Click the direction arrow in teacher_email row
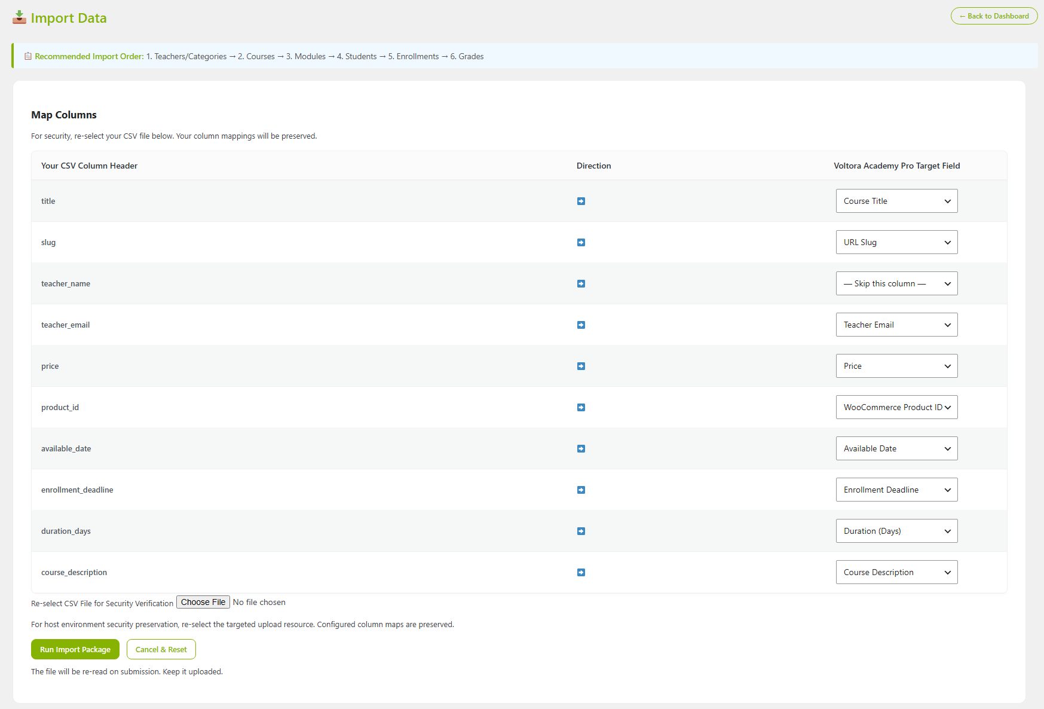Viewport: 1044px width, 709px height. click(581, 325)
